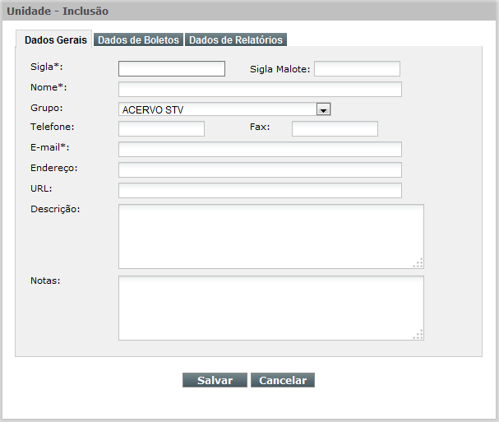Click inside the Notas text area
This screenshot has height=422, width=499.
[x=271, y=308]
